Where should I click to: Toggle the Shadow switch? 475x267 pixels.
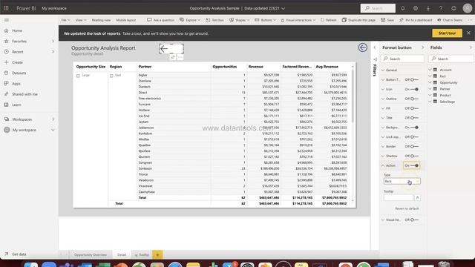point(414,156)
